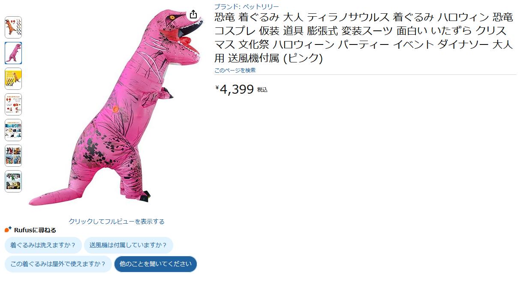
Task: Click クリックしてフルビューを表示する link
Action: 117,222
